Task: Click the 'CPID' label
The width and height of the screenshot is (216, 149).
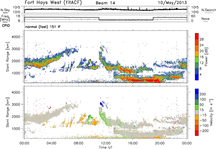Action: (x=6, y=26)
